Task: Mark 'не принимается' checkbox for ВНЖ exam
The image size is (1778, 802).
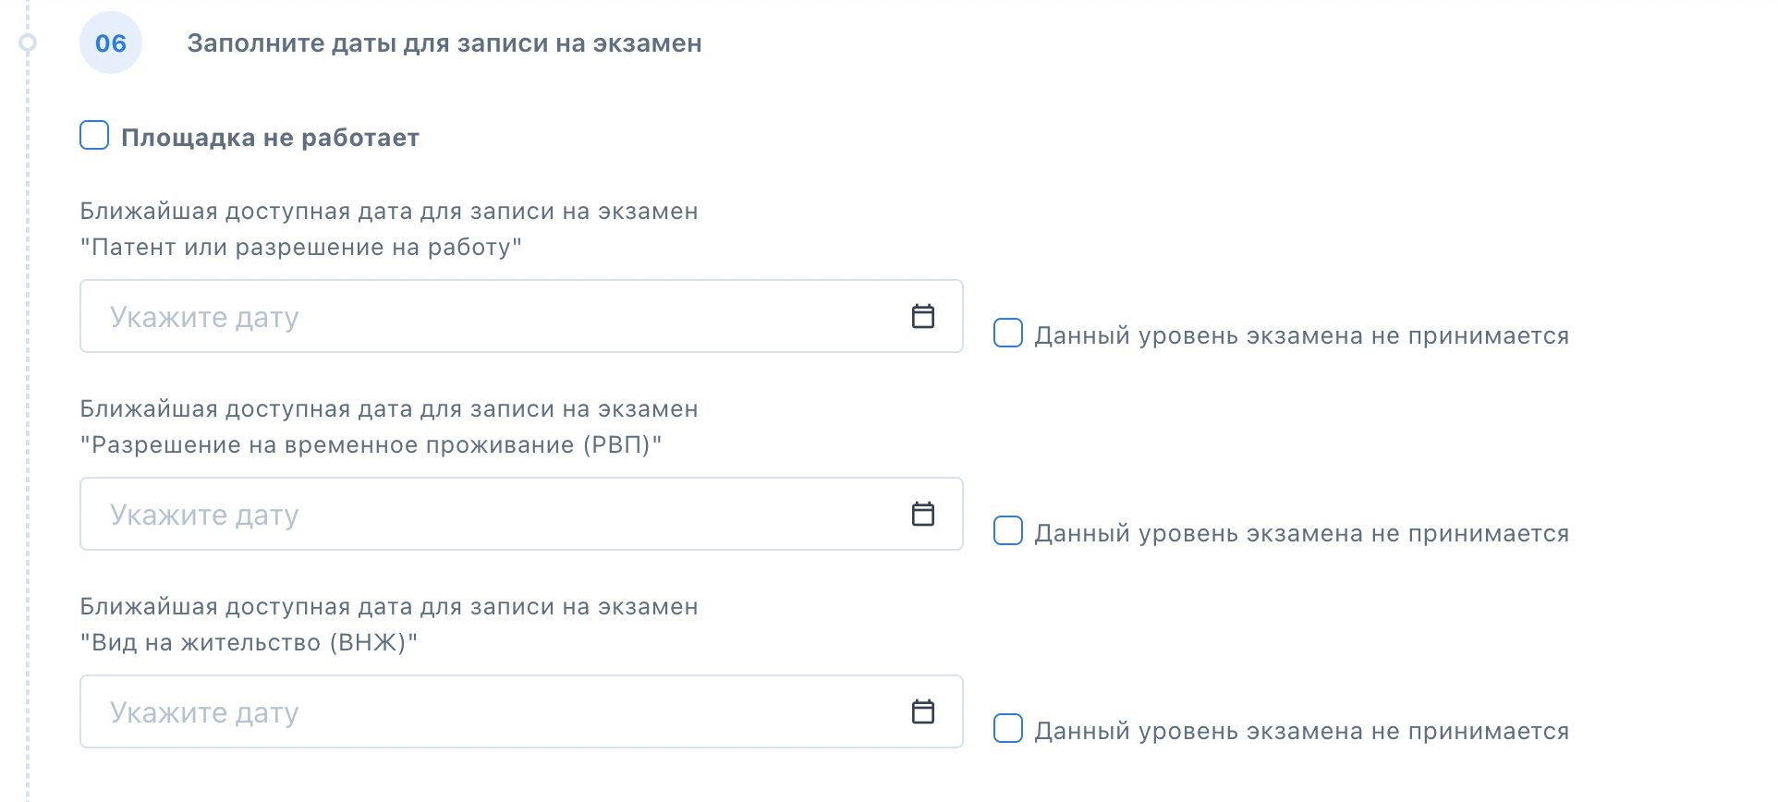Action: pyautogui.click(x=1007, y=728)
